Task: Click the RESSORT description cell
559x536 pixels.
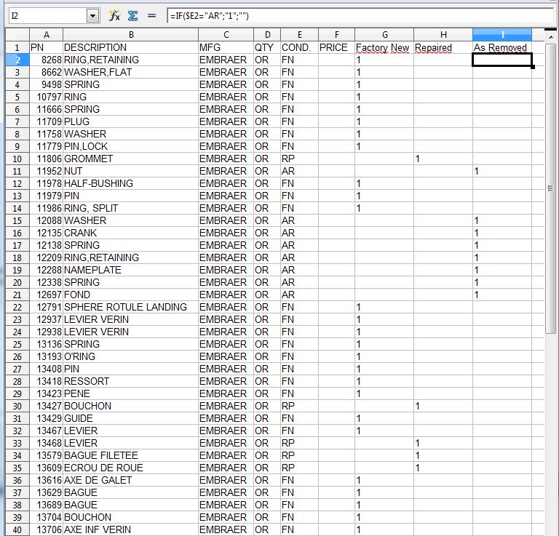Action: tap(130, 381)
